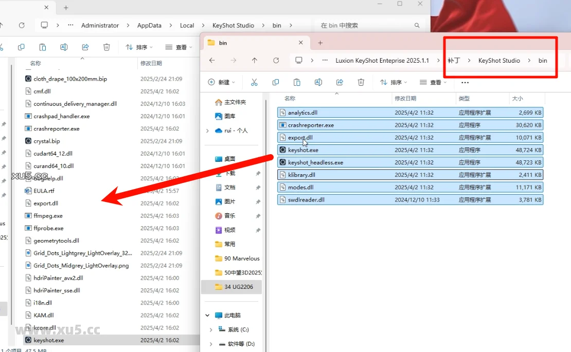Open the 查看 view menu in the back window
The image size is (571, 352).
[x=179, y=47]
